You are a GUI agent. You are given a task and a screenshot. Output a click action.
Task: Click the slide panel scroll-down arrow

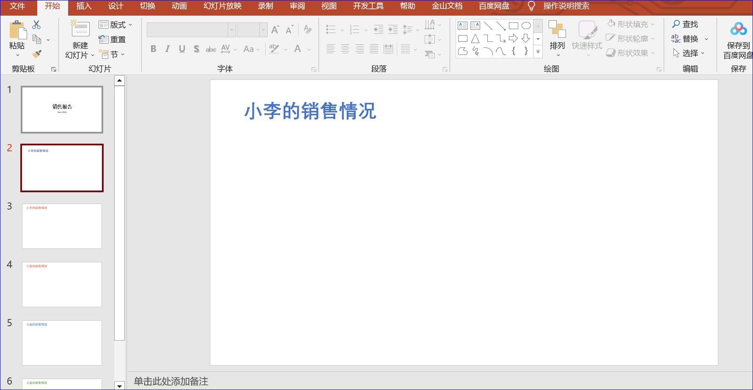(x=120, y=385)
